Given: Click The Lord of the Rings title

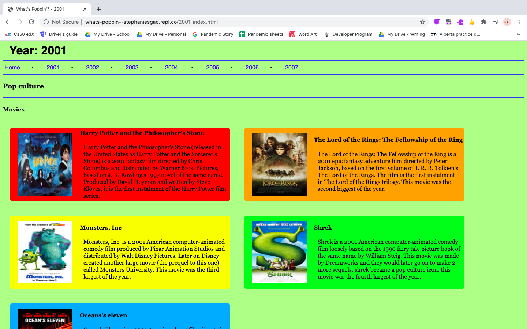Looking at the screenshot, I should (388, 140).
